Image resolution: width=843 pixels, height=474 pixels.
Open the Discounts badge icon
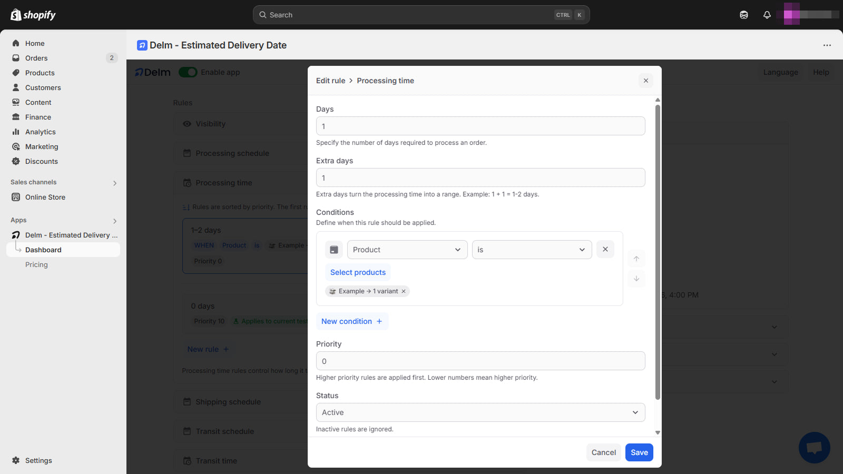click(16, 161)
